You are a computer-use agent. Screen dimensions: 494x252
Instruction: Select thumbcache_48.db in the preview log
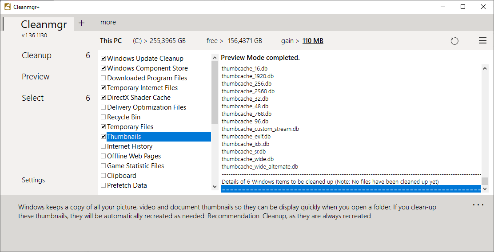(245, 106)
